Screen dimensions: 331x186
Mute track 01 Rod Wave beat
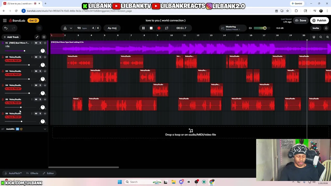pyautogui.click(x=36, y=43)
